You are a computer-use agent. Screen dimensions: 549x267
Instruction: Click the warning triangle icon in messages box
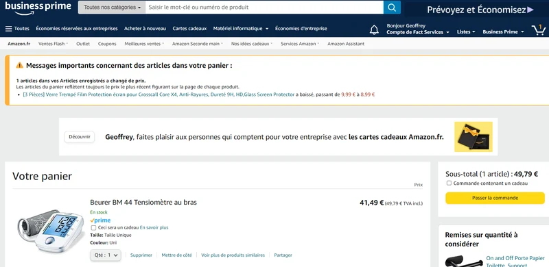20,65
